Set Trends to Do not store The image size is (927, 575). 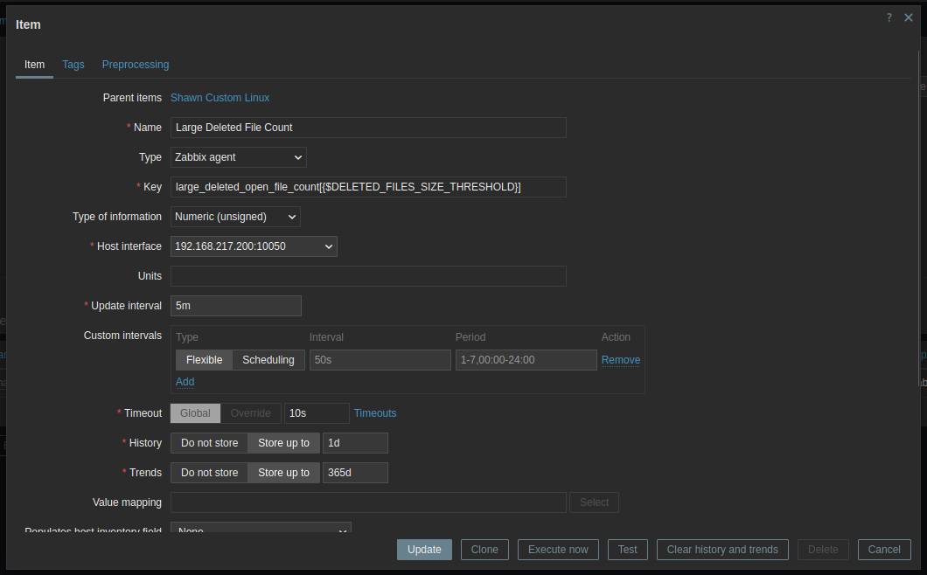[209, 473]
